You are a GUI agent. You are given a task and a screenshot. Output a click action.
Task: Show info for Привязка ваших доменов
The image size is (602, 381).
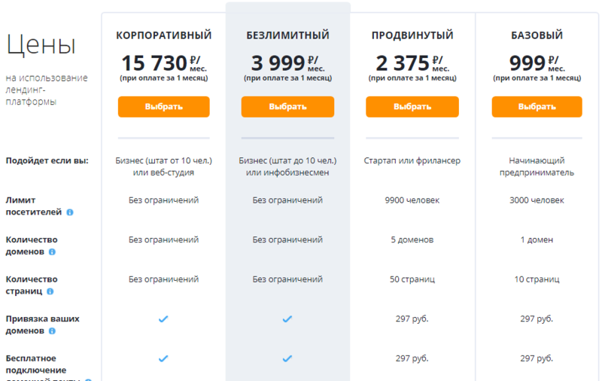tap(52, 331)
